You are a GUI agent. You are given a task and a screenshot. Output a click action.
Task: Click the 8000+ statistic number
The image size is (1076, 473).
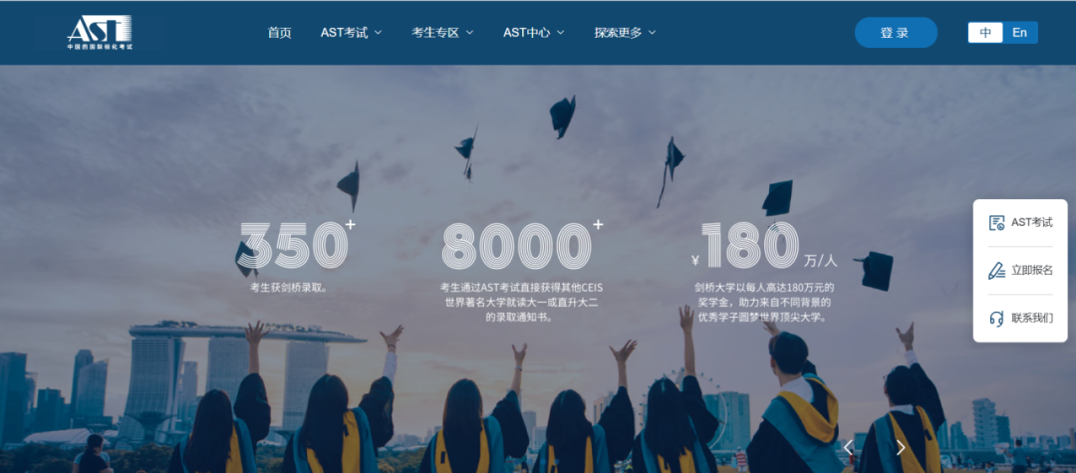tap(522, 245)
